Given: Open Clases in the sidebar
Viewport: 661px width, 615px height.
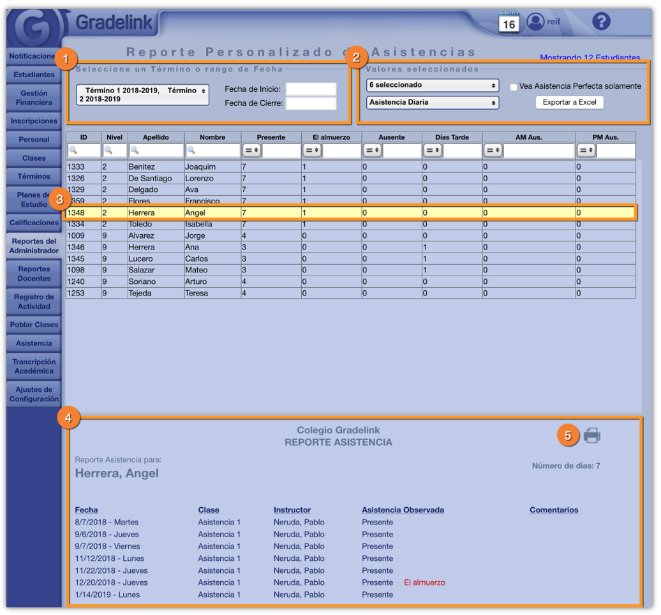Looking at the screenshot, I should [x=34, y=158].
